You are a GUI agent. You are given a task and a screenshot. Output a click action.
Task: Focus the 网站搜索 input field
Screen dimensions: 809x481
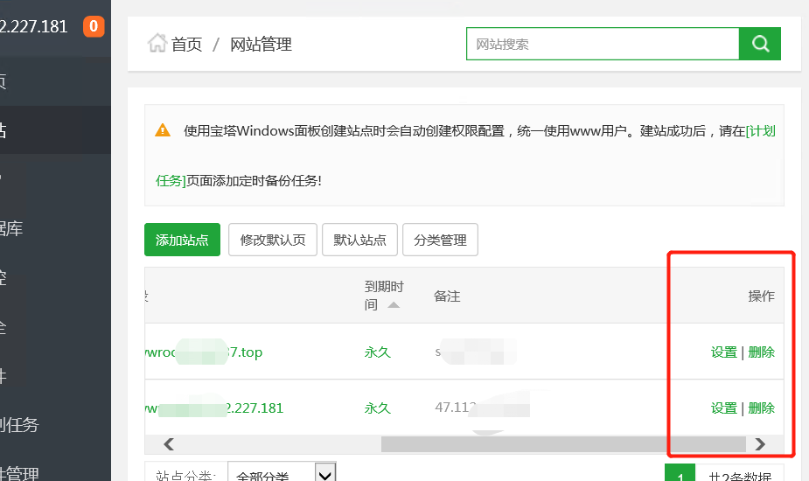point(603,44)
